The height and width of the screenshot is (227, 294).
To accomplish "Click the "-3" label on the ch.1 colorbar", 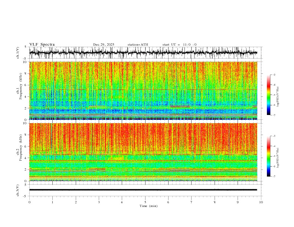I will [274, 75].
